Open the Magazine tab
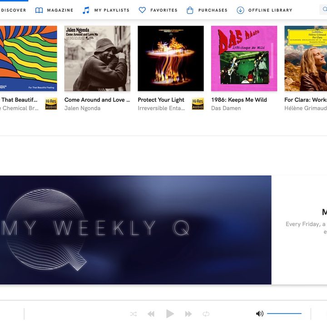327x327 pixels. tap(54, 10)
